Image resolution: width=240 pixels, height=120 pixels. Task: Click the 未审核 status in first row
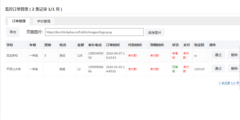click(x=175, y=56)
